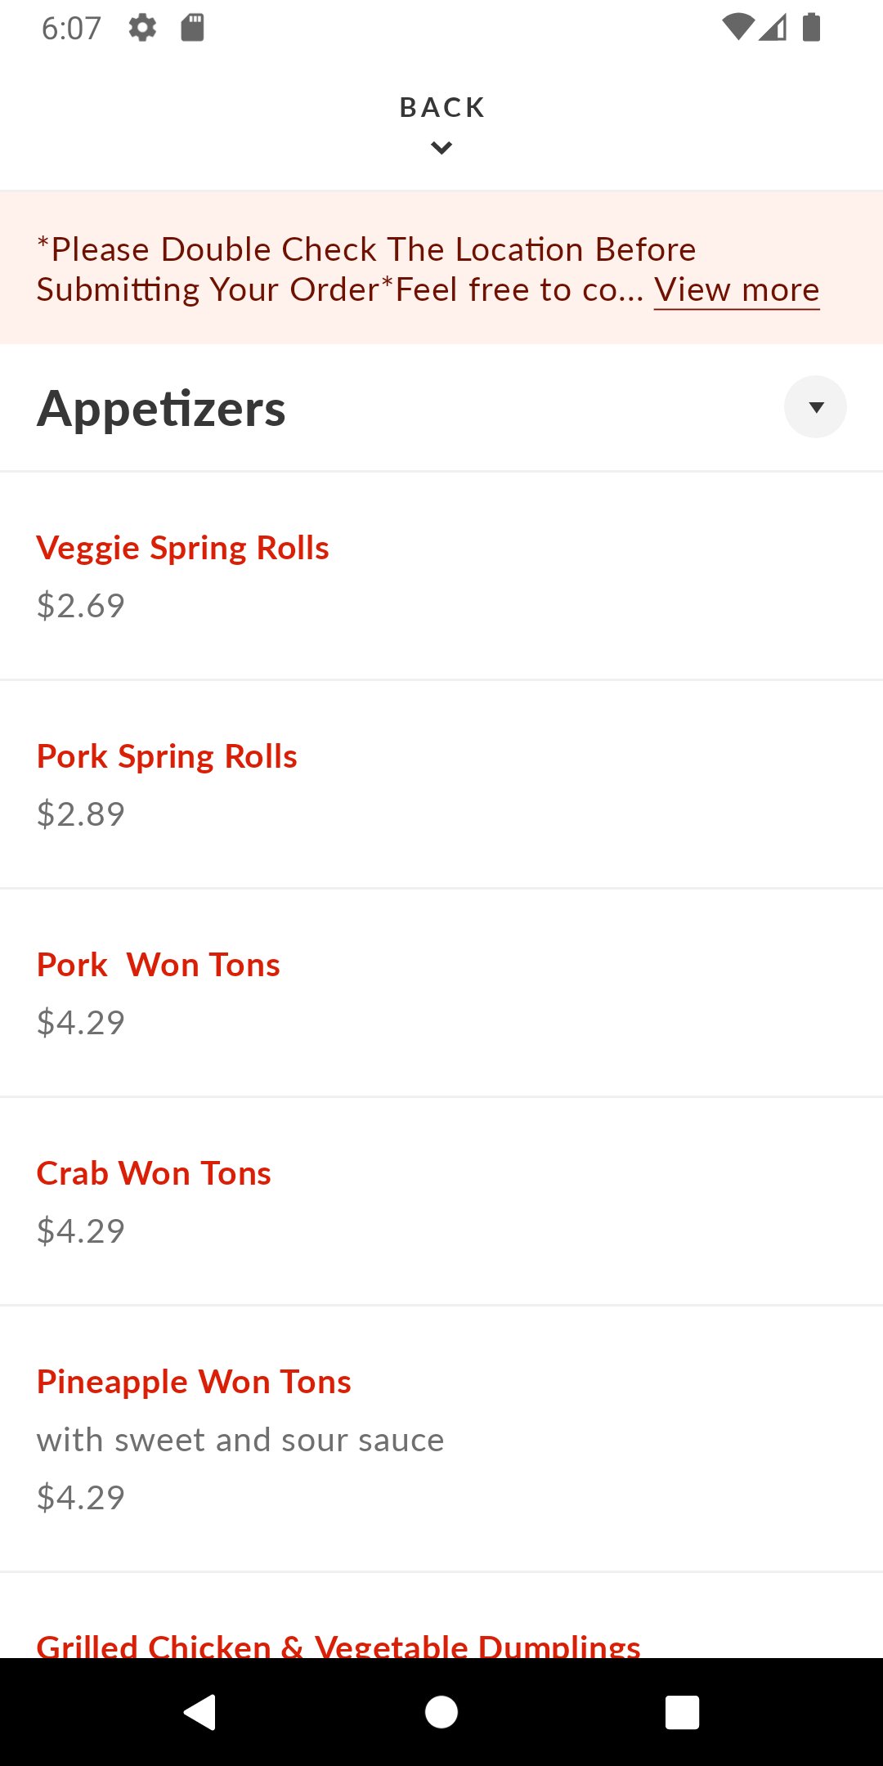Viewport: 883px width, 1766px height.
Task: Open Grilled Chicken & Vegetable Dumplings
Action: [x=338, y=1643]
